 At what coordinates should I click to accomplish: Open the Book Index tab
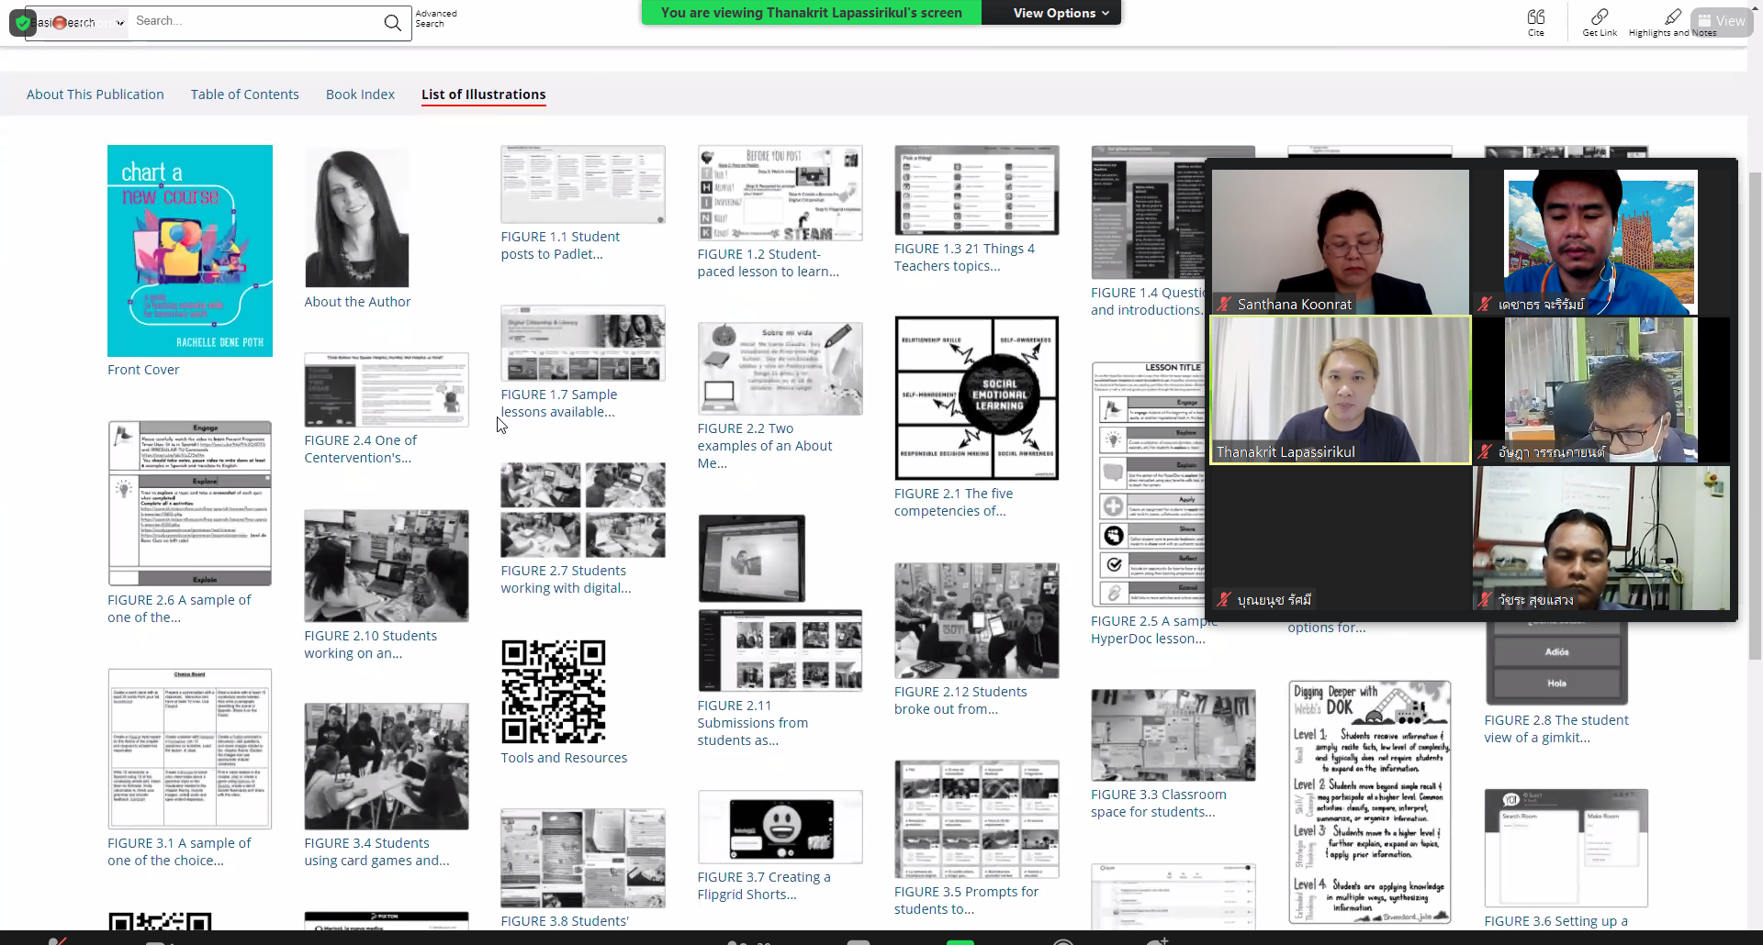point(360,94)
